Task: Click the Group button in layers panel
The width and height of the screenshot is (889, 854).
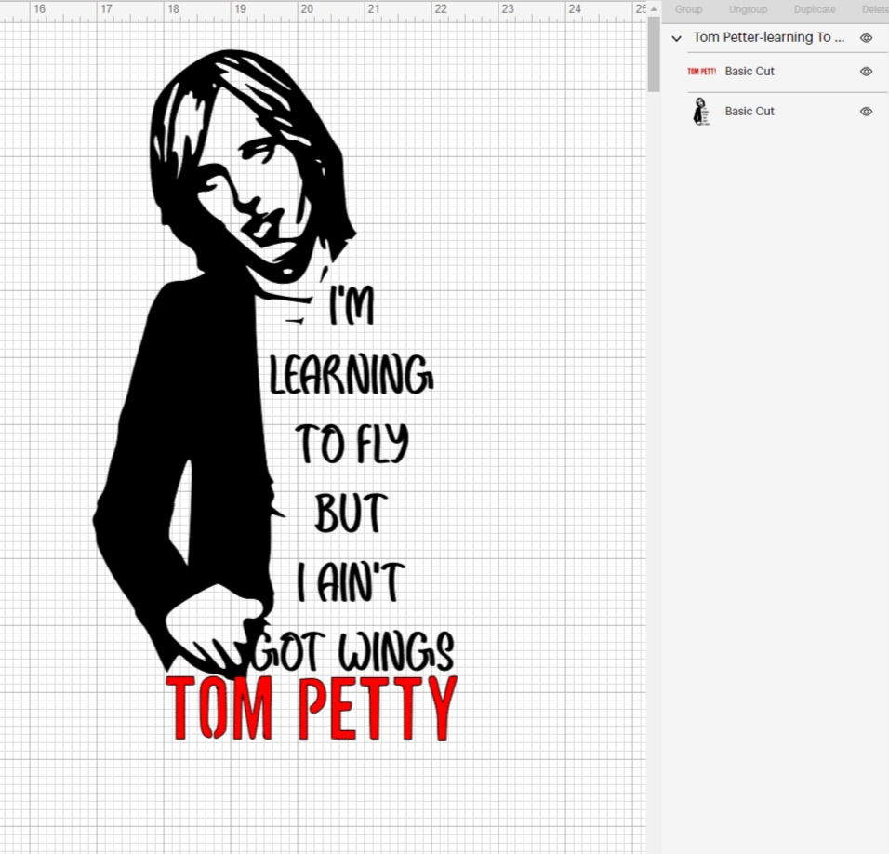Action: click(688, 9)
